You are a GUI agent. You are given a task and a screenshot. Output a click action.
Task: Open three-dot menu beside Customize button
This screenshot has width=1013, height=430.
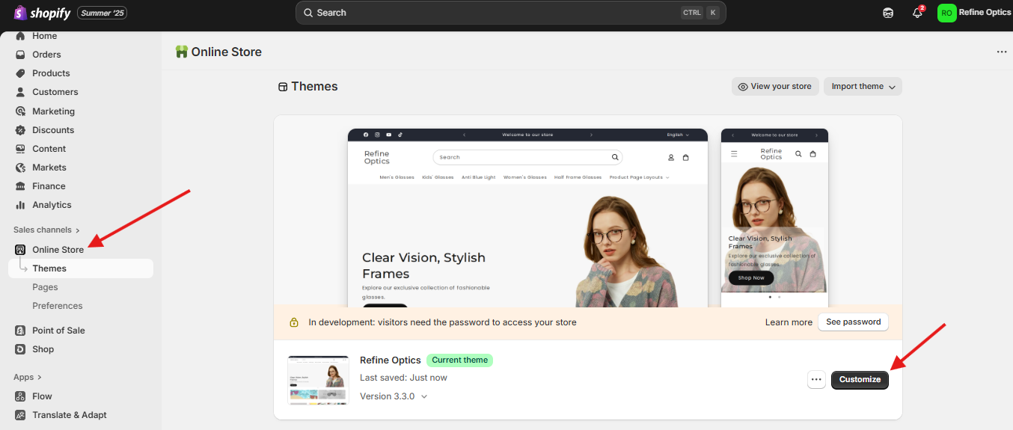click(x=816, y=380)
